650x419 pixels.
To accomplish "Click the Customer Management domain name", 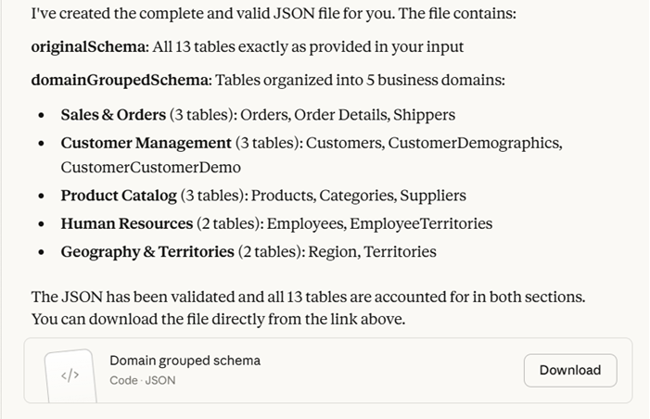I will pos(146,143).
